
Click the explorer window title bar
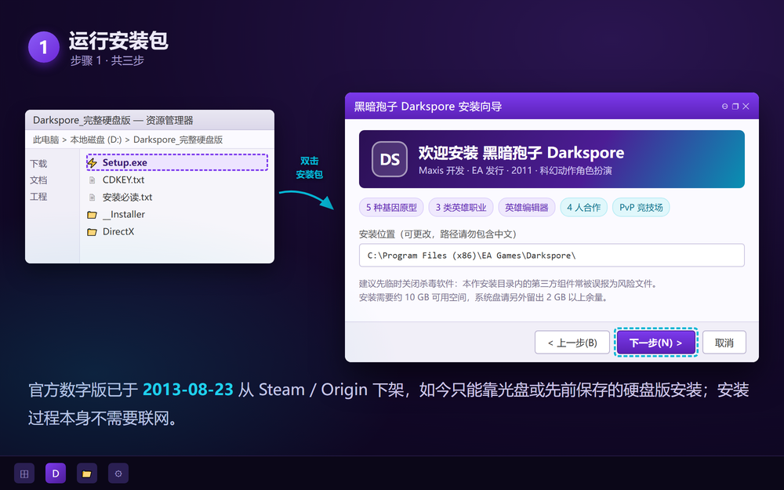pyautogui.click(x=150, y=120)
